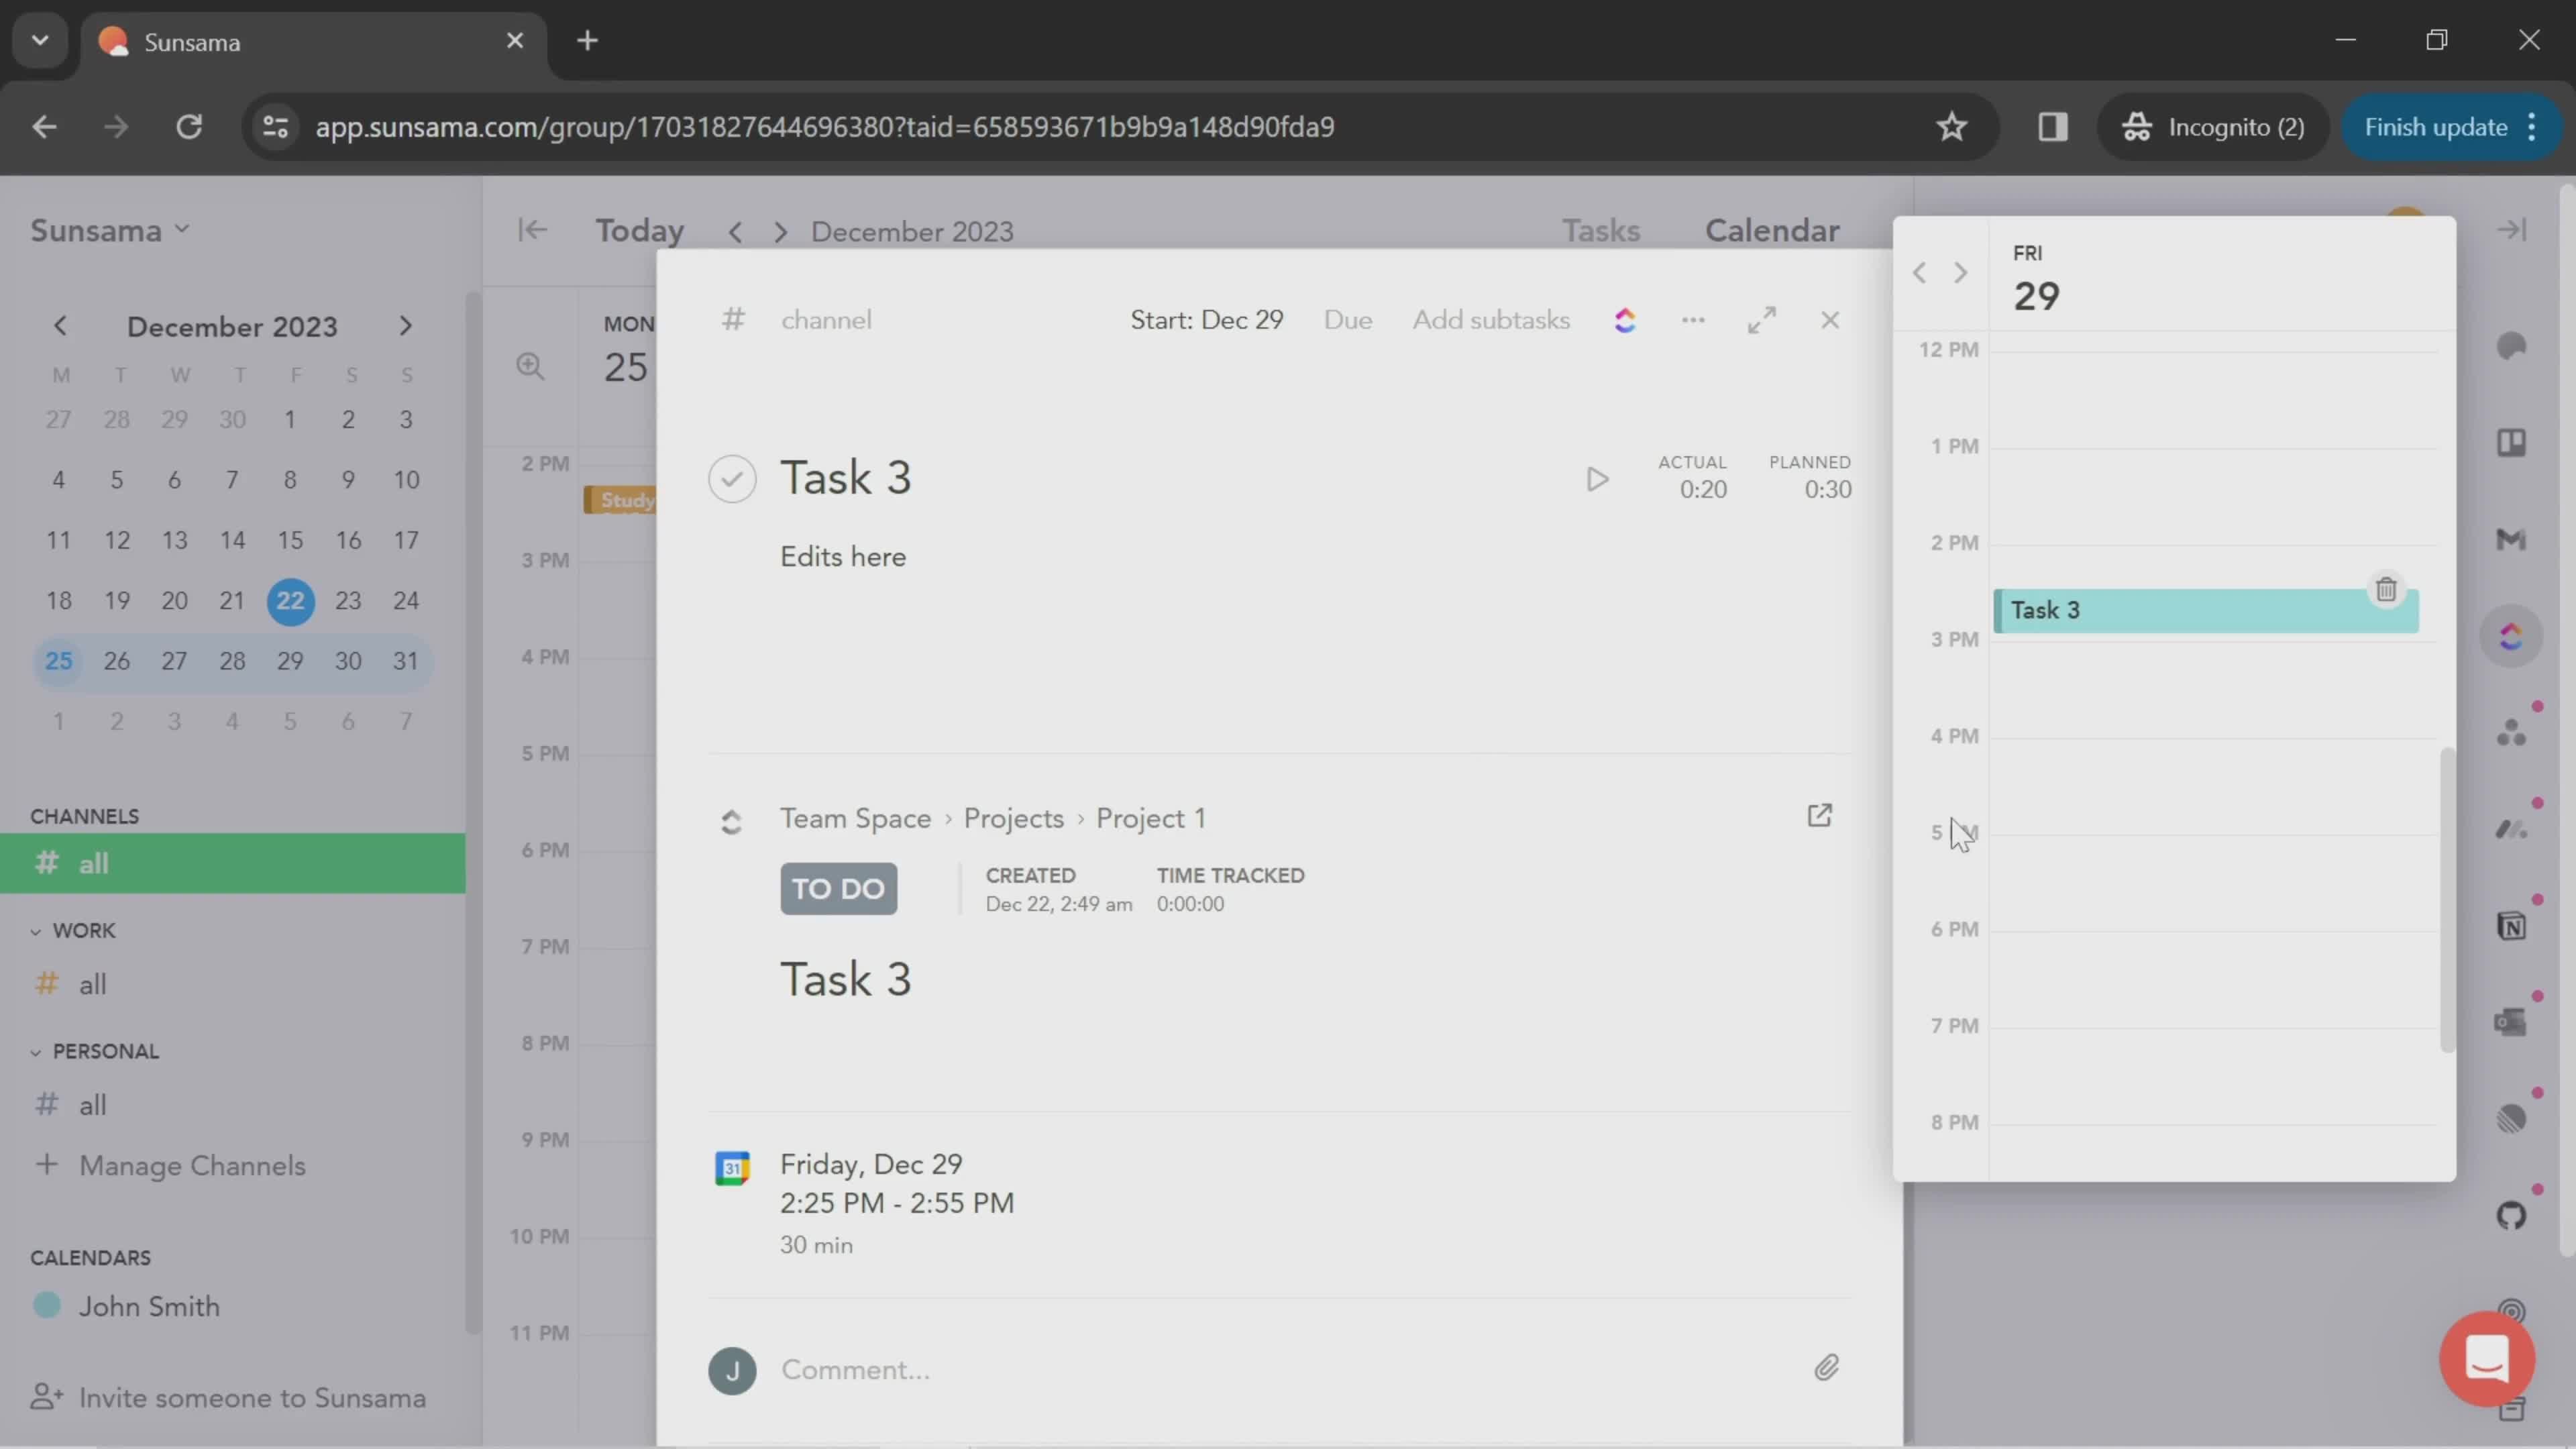Click the expand to full view icon
The height and width of the screenshot is (1449, 2576).
(x=1762, y=319)
